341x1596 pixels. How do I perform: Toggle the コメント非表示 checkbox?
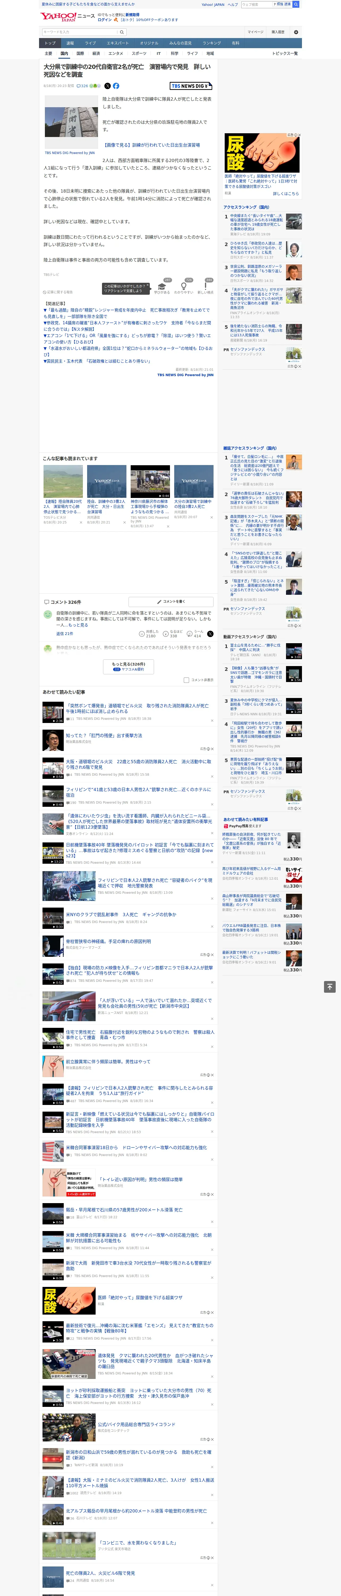point(186,680)
